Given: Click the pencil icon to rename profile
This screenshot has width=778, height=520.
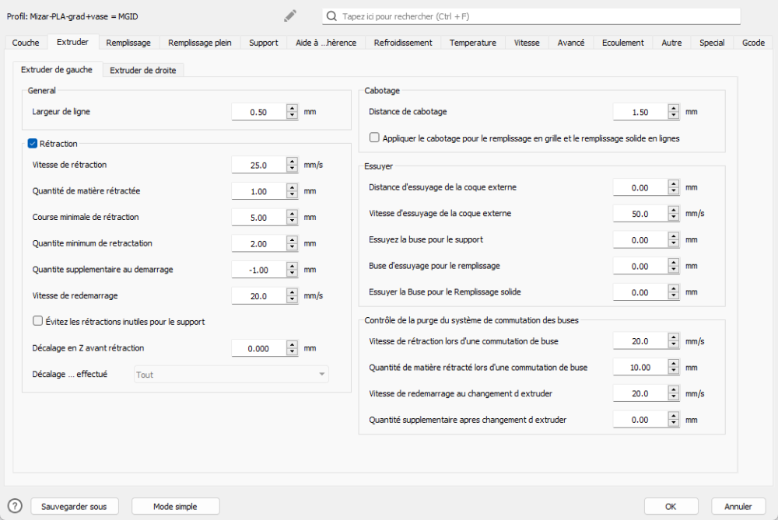Looking at the screenshot, I should (290, 16).
